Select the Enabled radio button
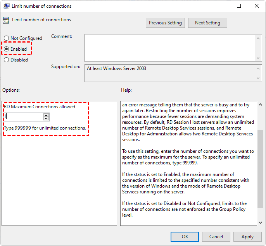The width and height of the screenshot is (266, 246). [x=16, y=49]
